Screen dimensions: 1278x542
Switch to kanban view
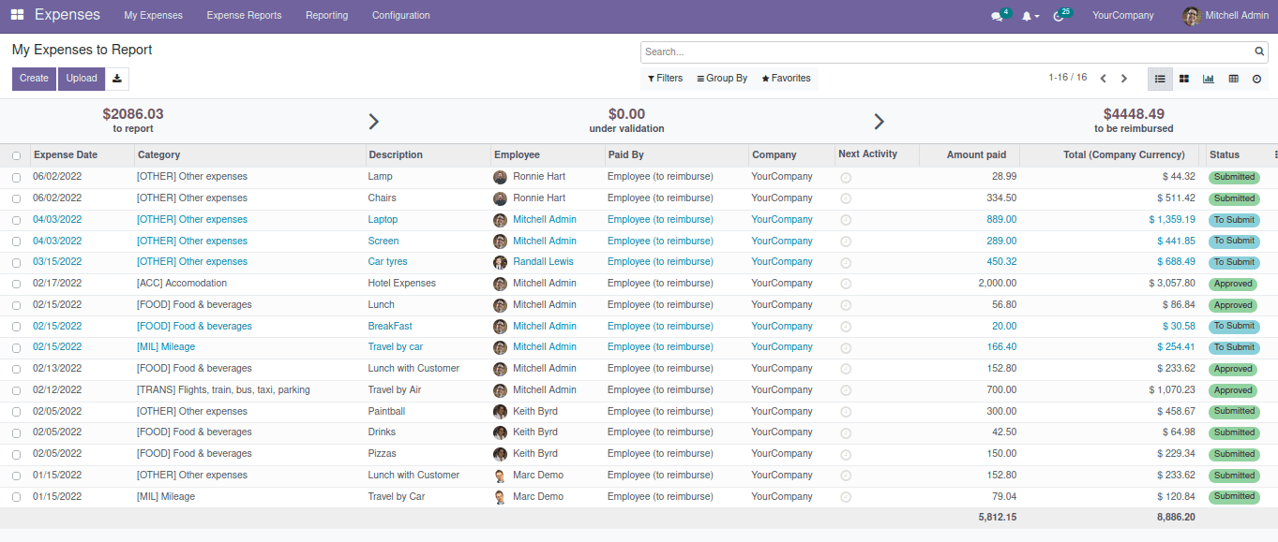tap(1184, 79)
